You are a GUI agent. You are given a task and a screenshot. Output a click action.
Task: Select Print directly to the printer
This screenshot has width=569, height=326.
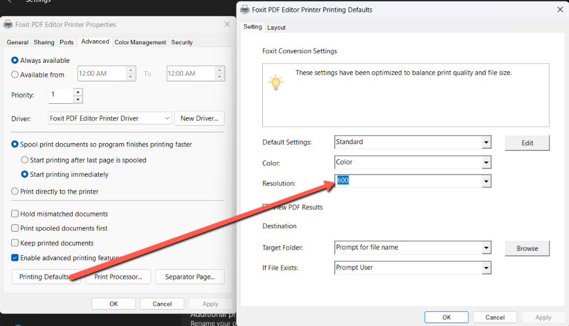pos(15,191)
